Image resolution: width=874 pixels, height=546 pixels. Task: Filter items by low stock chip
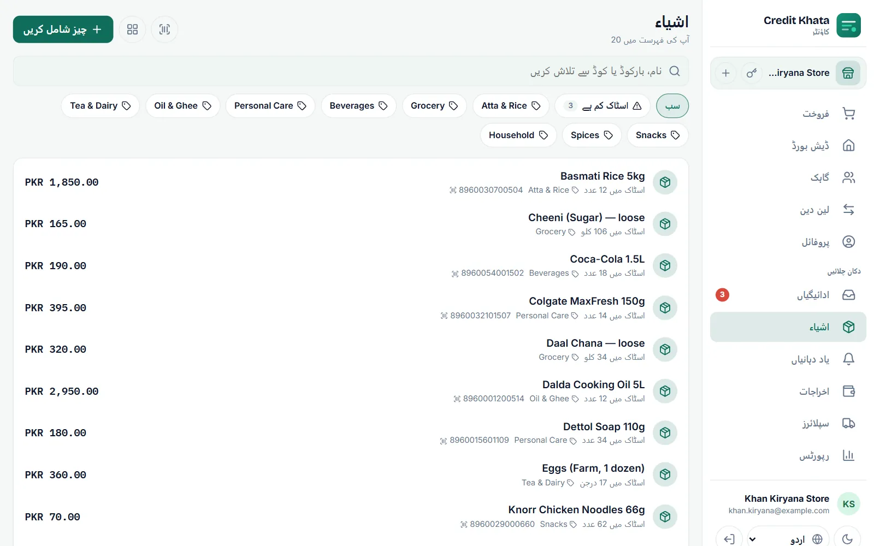(603, 106)
